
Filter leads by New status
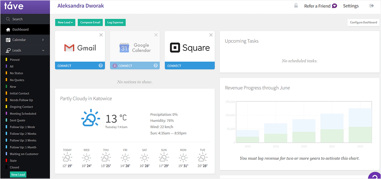pos(13,87)
